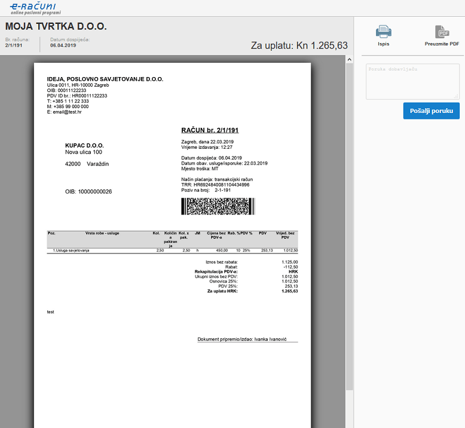Click the TRR IBAN number line
The height and width of the screenshot is (428, 465).
215,185
